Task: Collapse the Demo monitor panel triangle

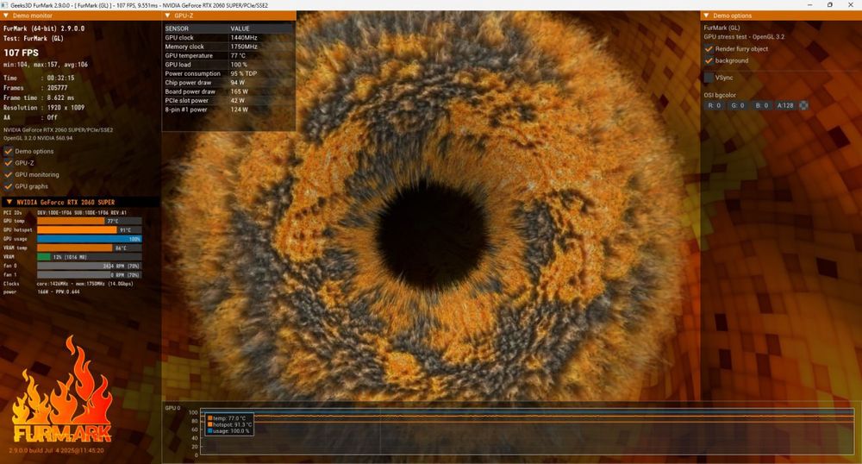Action: (x=6, y=16)
